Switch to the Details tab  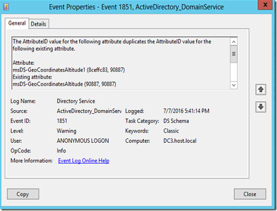38,24
